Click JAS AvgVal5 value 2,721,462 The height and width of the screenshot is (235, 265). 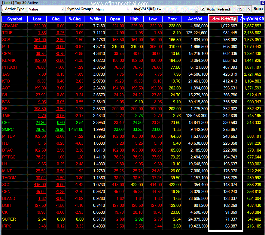pyautogui.click(x=253, y=74)
